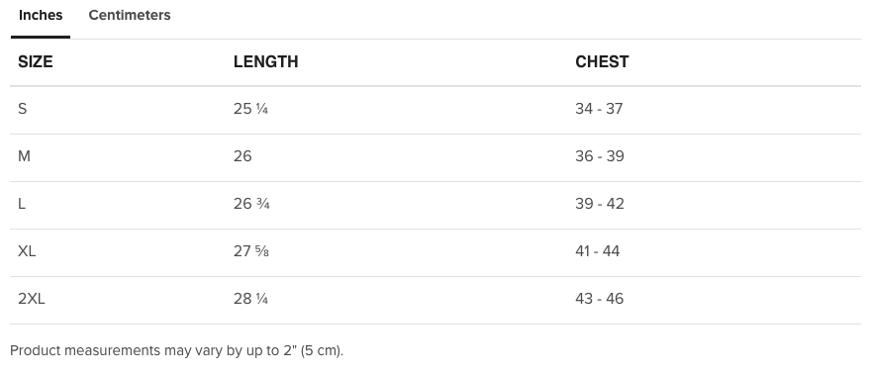Select the size S cell

tap(22, 109)
